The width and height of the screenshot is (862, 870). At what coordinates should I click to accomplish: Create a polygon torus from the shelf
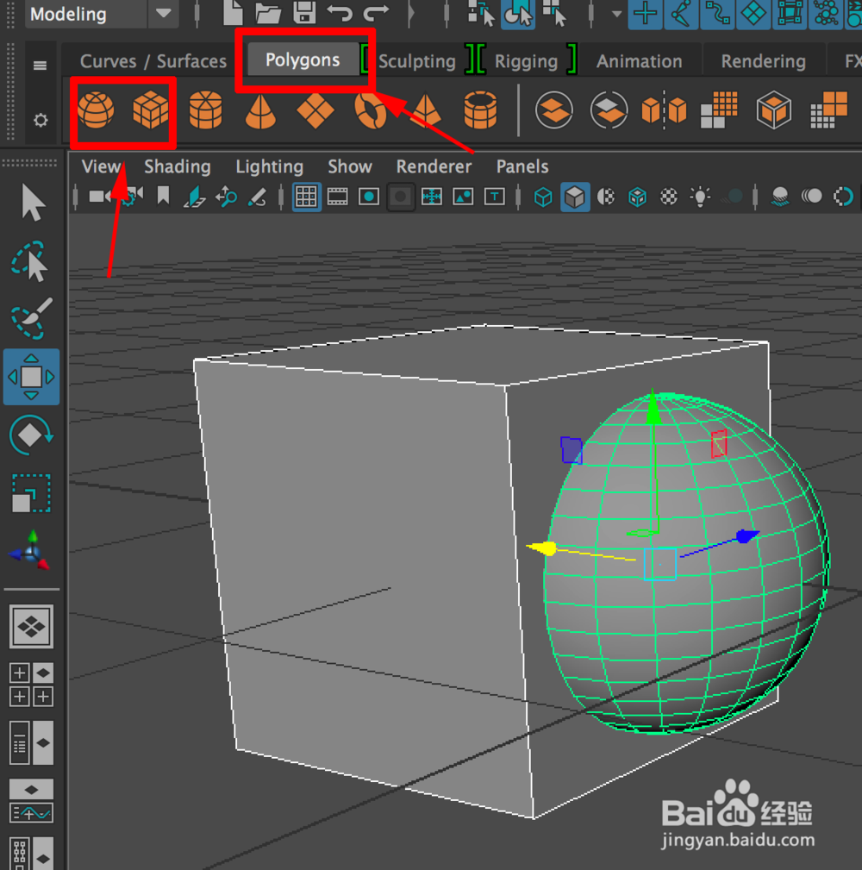[370, 110]
